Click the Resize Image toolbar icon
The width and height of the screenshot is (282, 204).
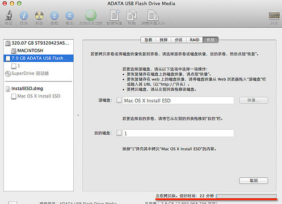(x=153, y=15)
